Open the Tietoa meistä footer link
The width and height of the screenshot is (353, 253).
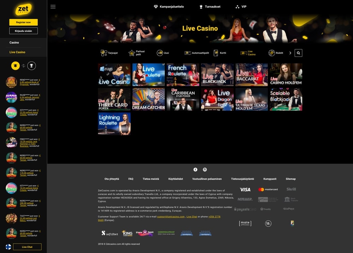(x=151, y=179)
